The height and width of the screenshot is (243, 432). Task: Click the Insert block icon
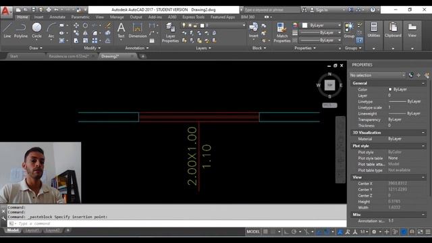pyautogui.click(x=254, y=30)
